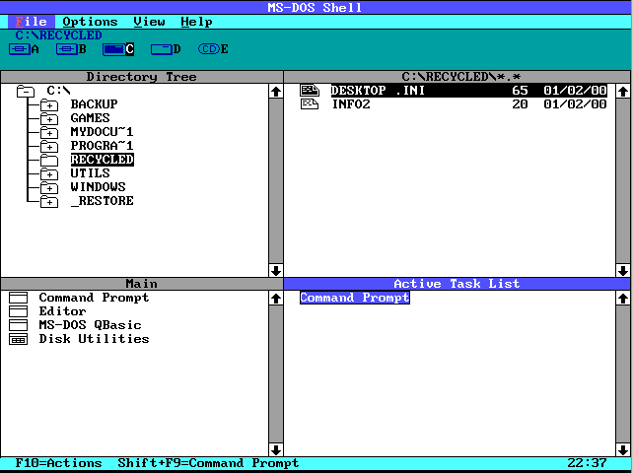Click DESKTOP.INI file size 65
633x473 pixels.
[520, 91]
